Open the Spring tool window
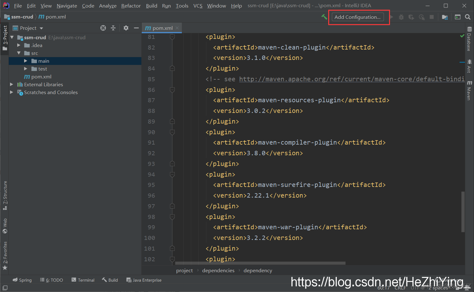The width and height of the screenshot is (474, 292). pos(22,280)
